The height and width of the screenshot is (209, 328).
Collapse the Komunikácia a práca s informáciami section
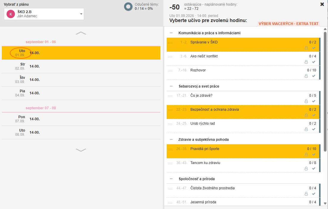(x=171, y=33)
